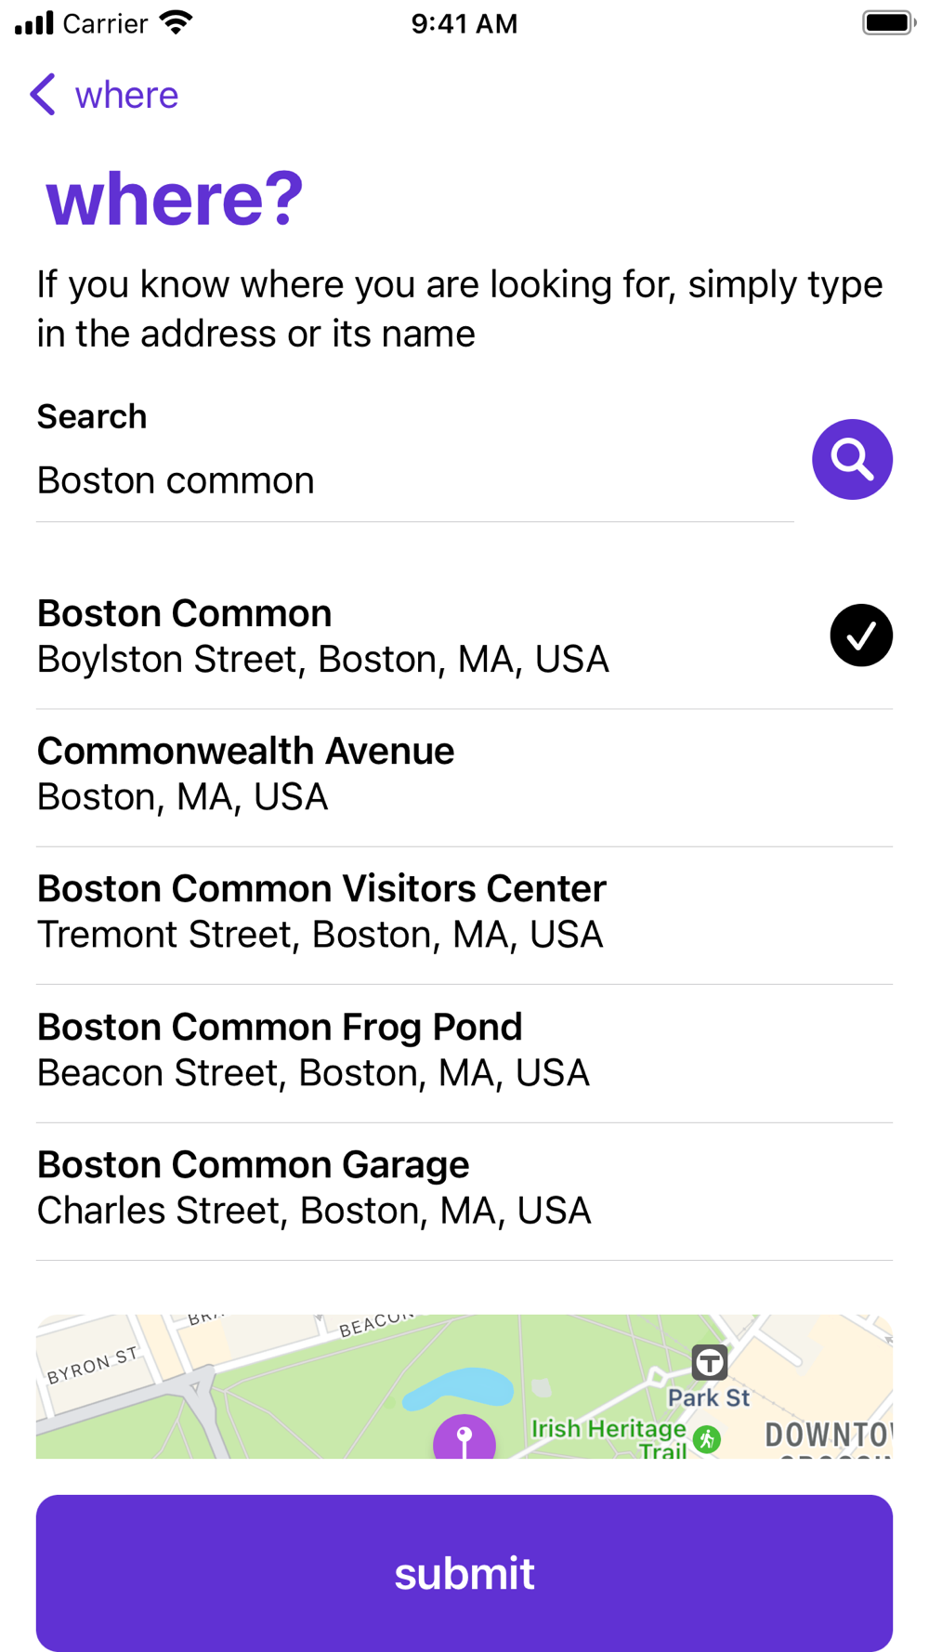Tap the back chevron arrow

[43, 95]
